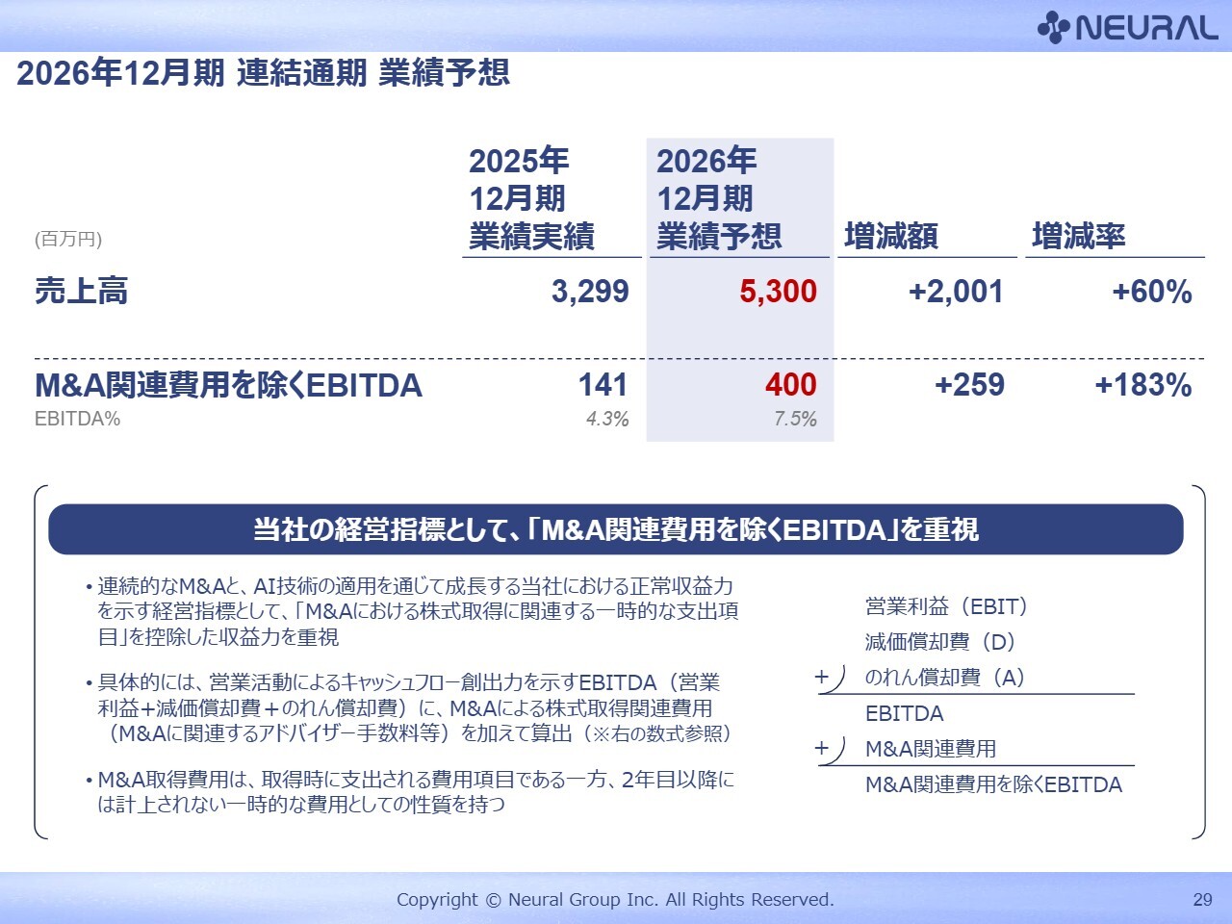Click the final formula line M&A関連費用を除くEBITDA
This screenshot has height=924, width=1232.
pos(993,784)
